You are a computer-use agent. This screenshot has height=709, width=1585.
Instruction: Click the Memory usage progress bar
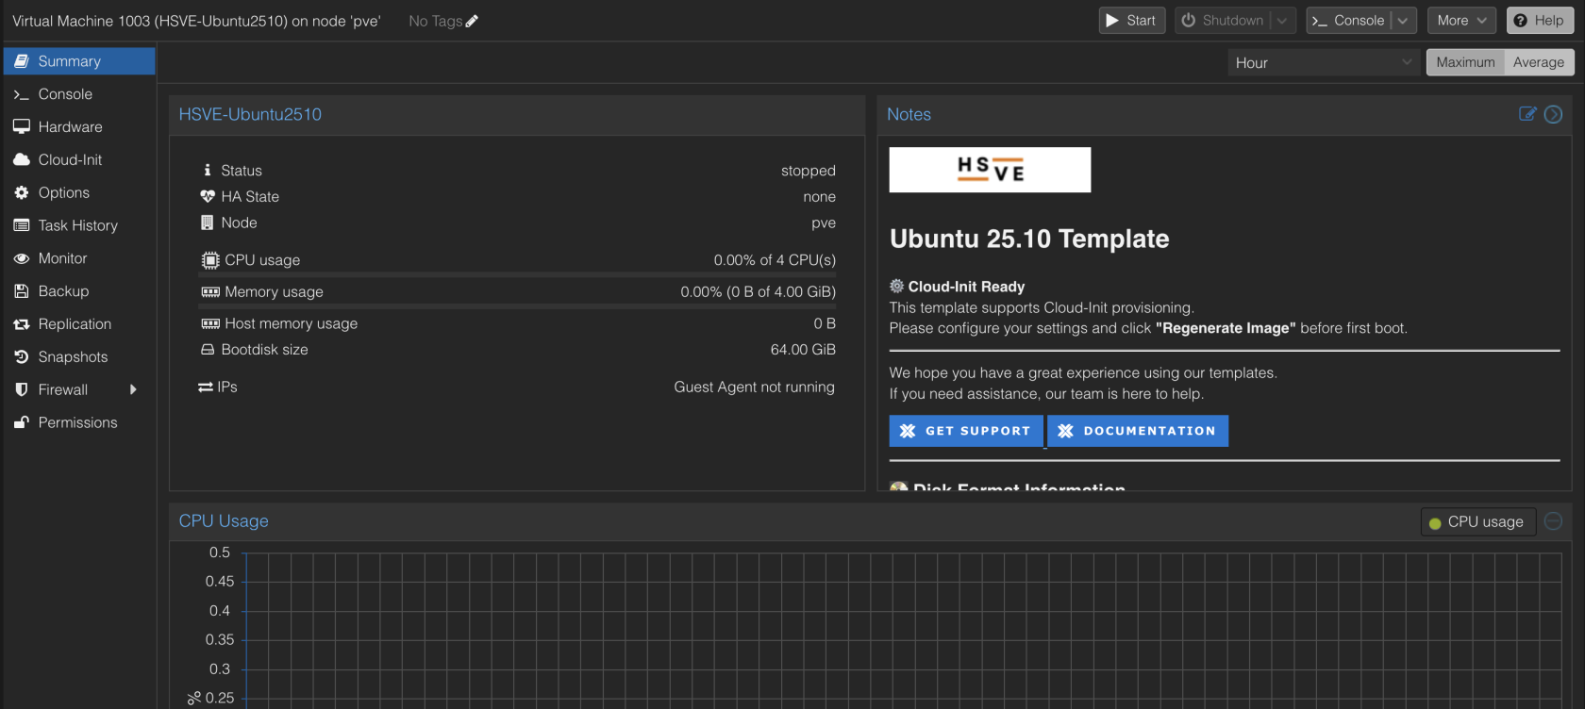(x=517, y=306)
